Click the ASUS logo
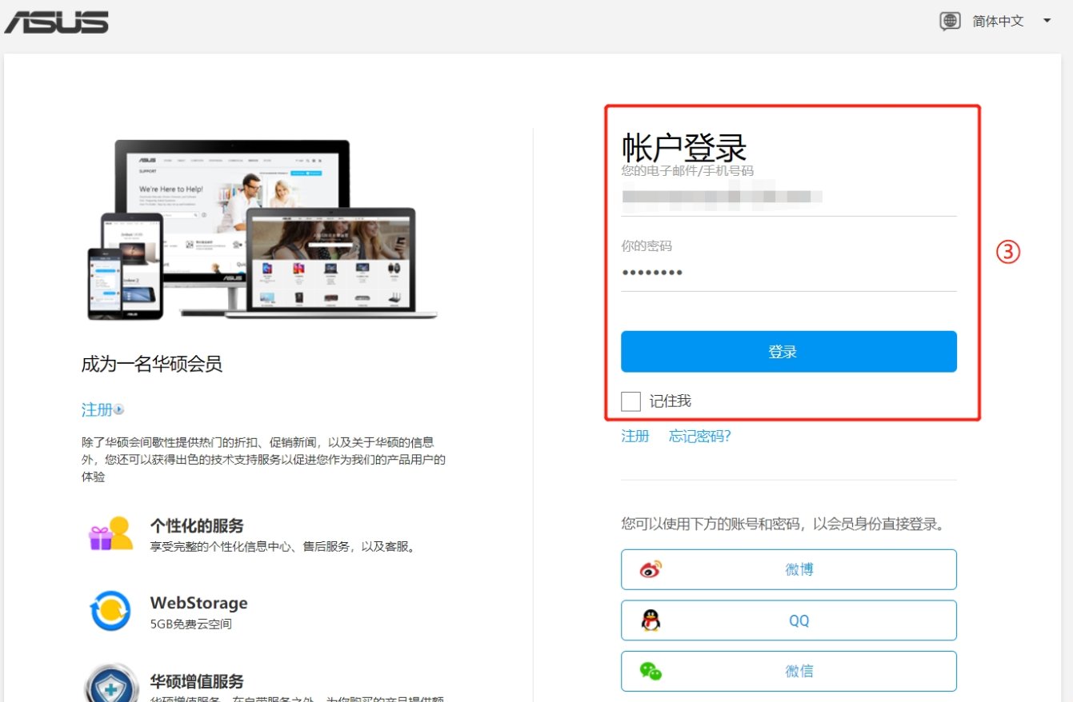The width and height of the screenshot is (1073, 702). [56, 22]
